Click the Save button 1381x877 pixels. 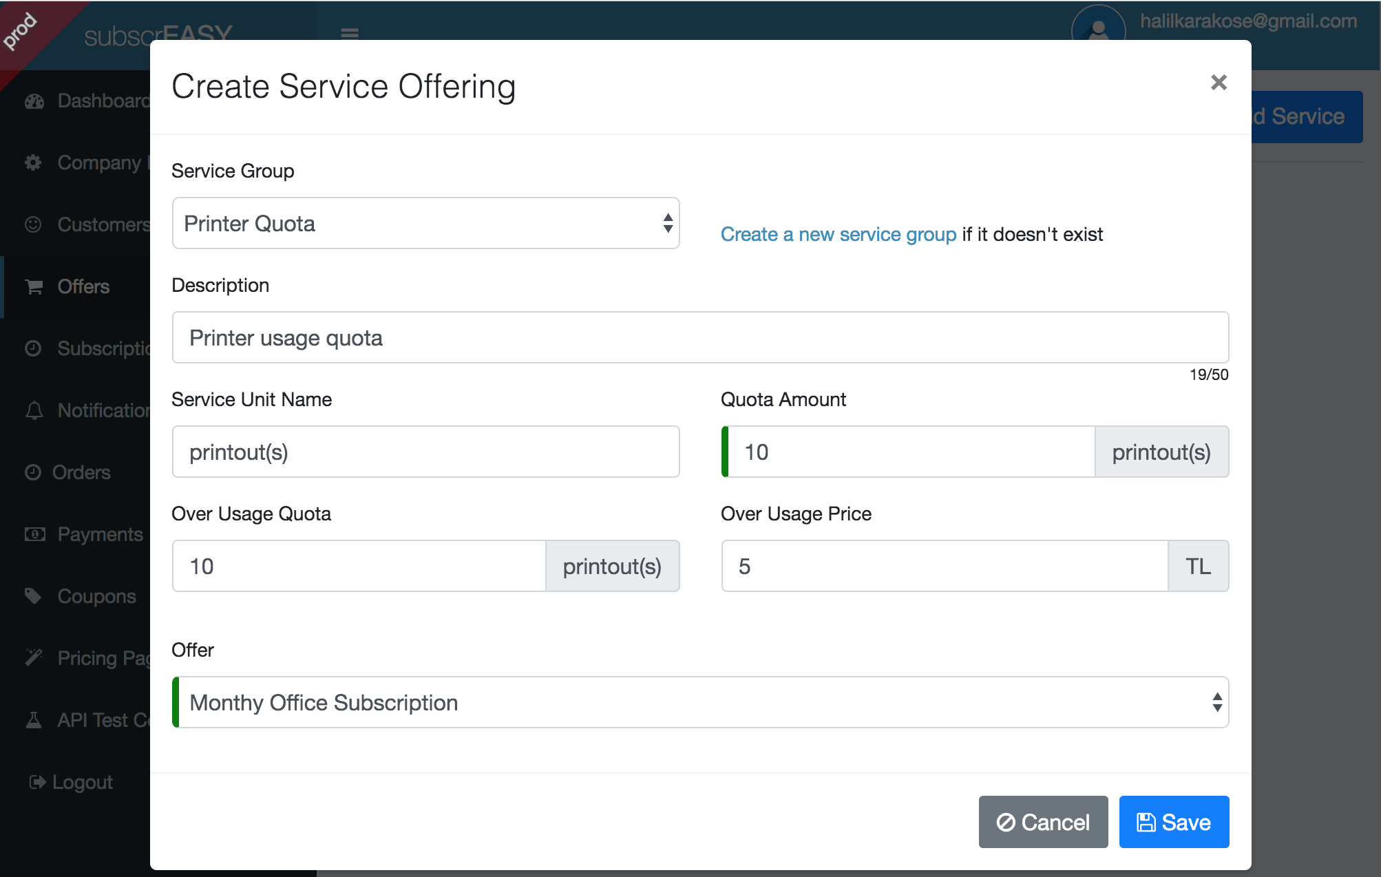click(x=1174, y=822)
